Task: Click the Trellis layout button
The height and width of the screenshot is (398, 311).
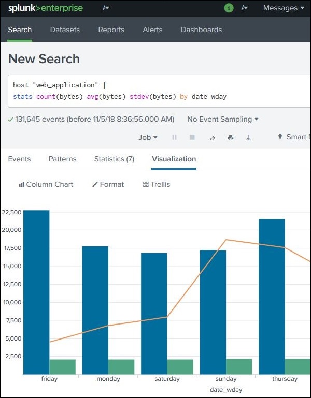Action: click(x=156, y=184)
